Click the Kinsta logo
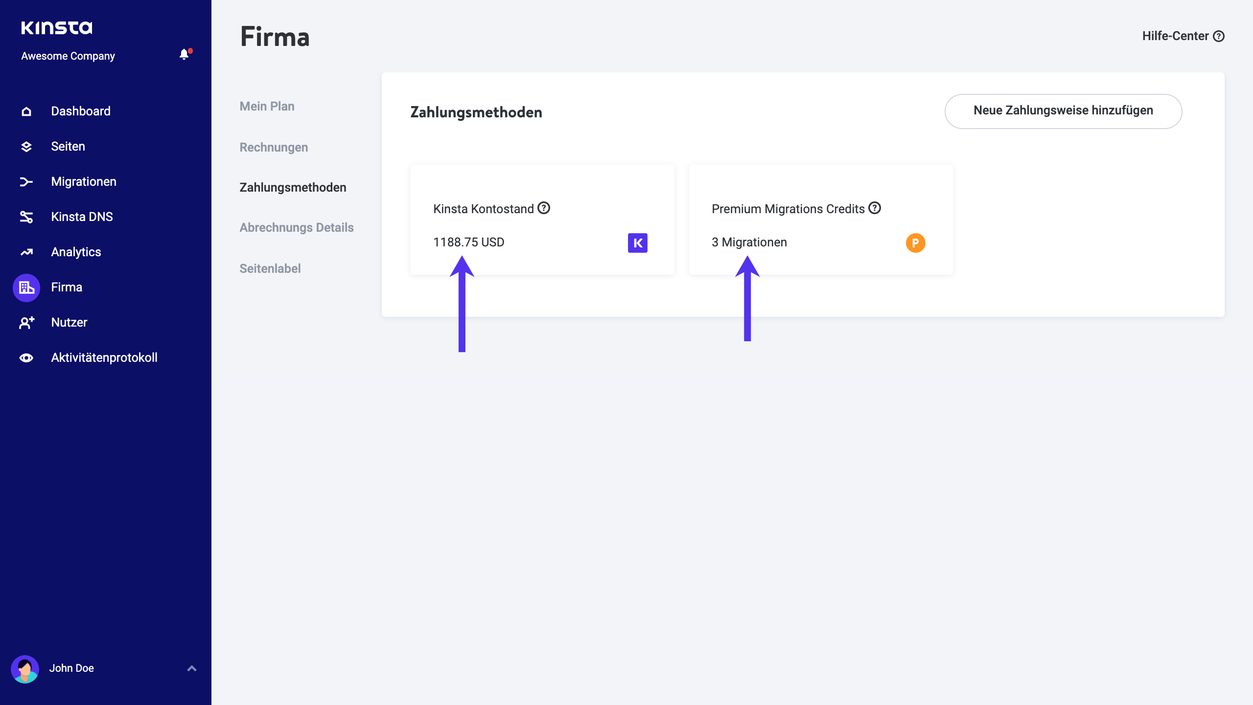This screenshot has height=705, width=1253. 57,27
